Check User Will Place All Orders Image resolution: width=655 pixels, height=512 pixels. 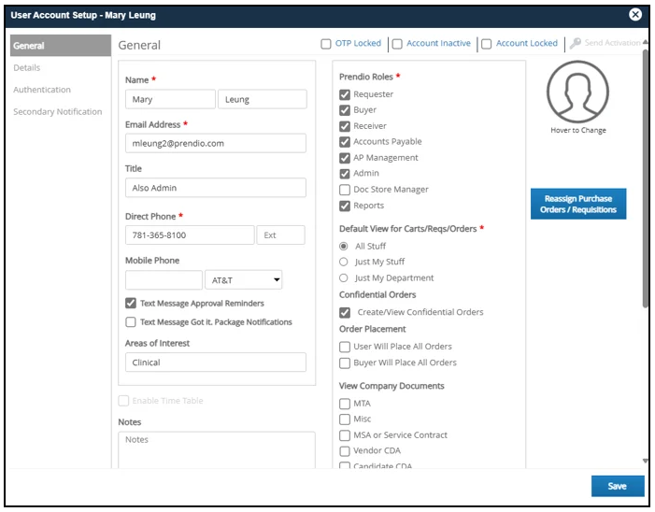pos(345,347)
